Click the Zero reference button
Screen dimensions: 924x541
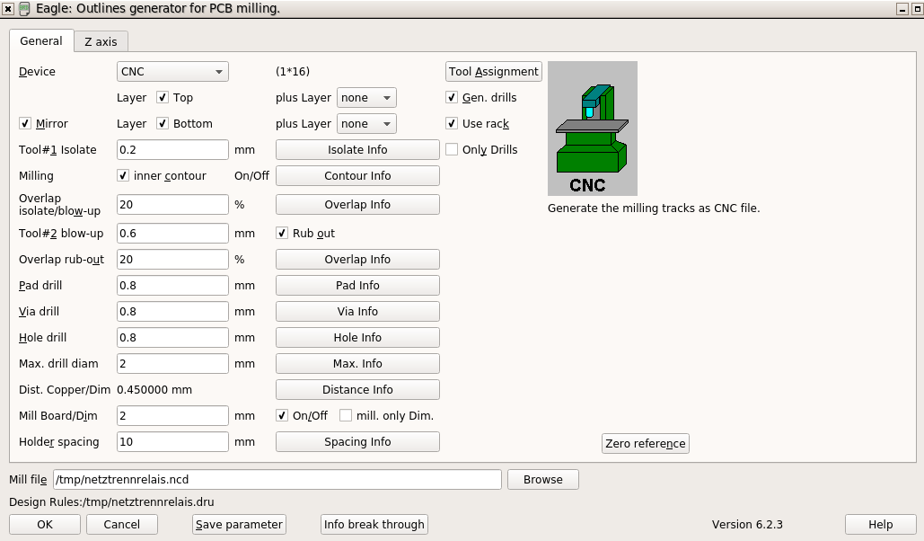(x=645, y=444)
